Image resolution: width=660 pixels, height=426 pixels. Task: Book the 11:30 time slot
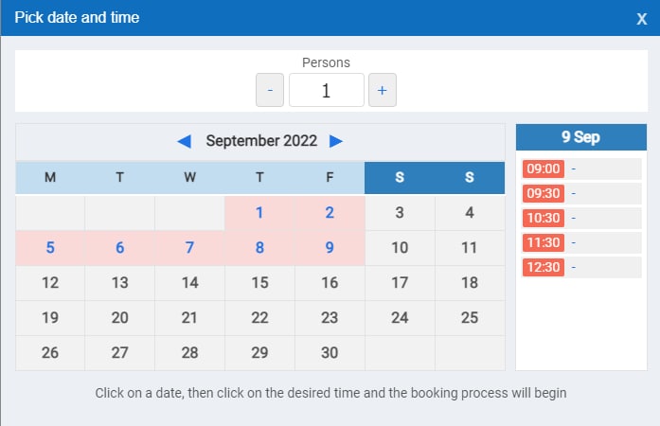coord(544,242)
